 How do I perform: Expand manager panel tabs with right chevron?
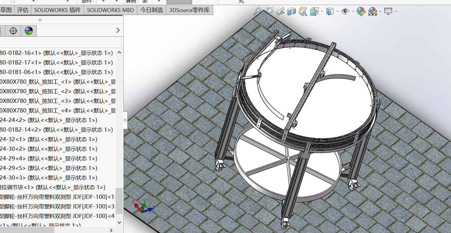point(118,30)
